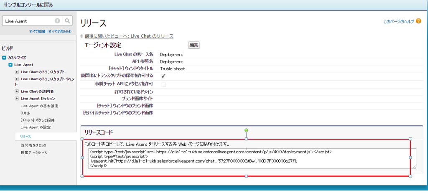Collapse the カスタマイズ tree node
The width and height of the screenshot is (428, 193).
[4, 58]
